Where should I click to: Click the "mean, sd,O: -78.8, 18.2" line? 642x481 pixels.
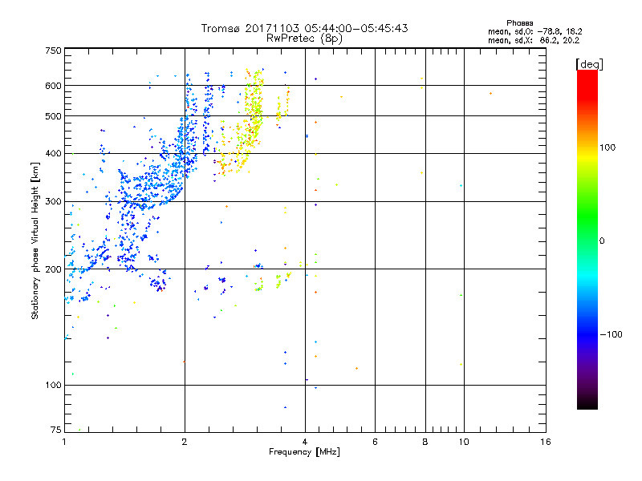[534, 31]
